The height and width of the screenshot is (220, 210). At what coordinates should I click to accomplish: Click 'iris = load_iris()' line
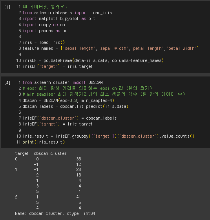coord(44,42)
